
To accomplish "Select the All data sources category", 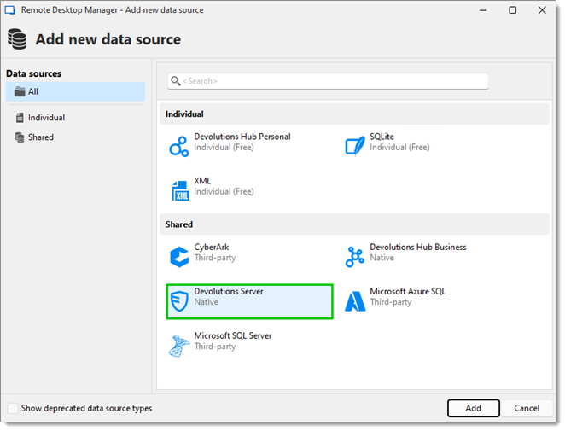I will 75,91.
